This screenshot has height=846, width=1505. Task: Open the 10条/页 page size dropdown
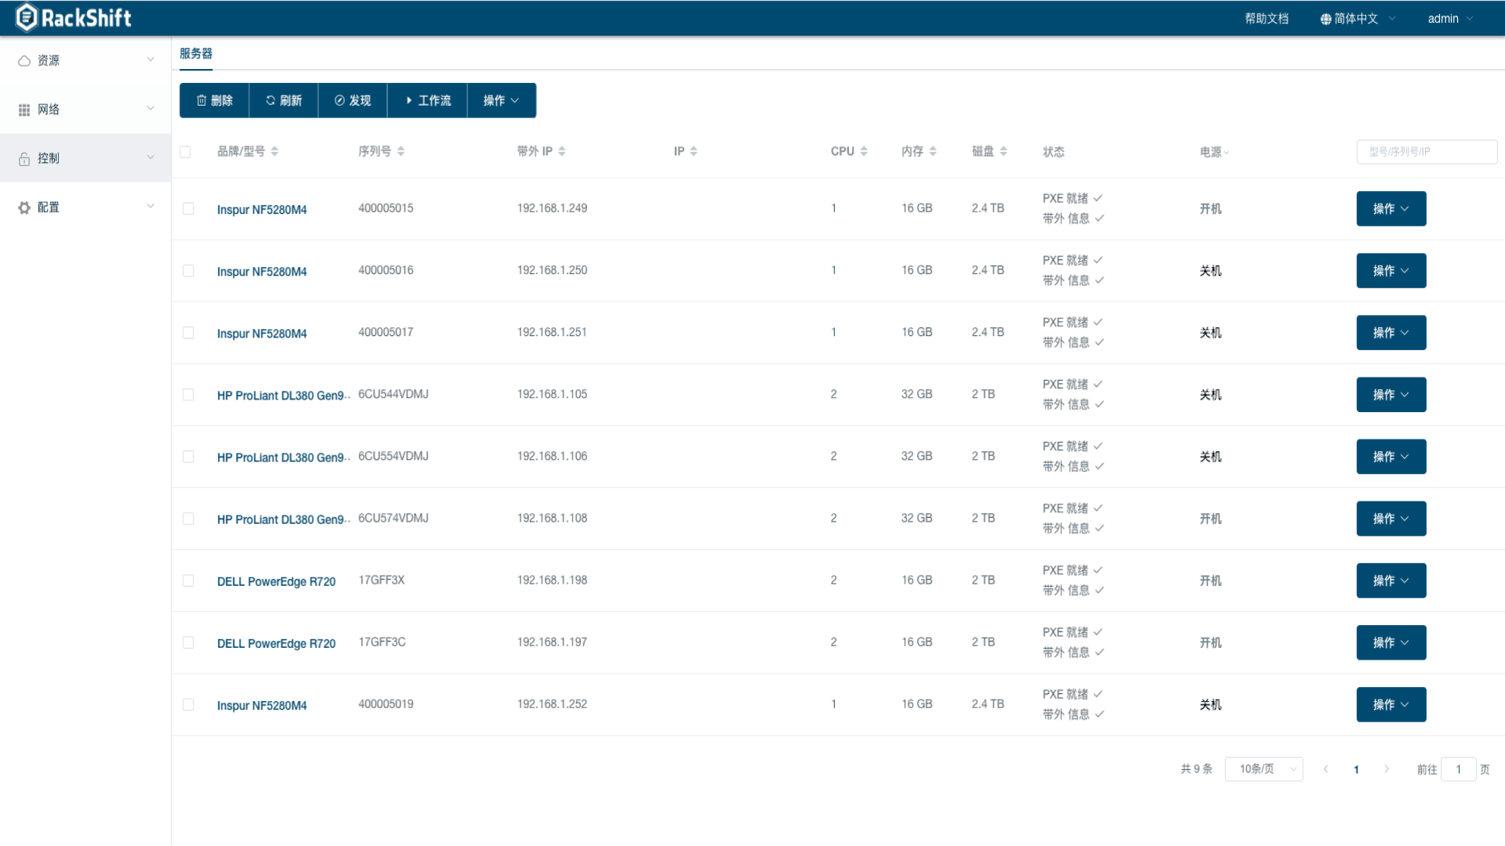click(1264, 769)
